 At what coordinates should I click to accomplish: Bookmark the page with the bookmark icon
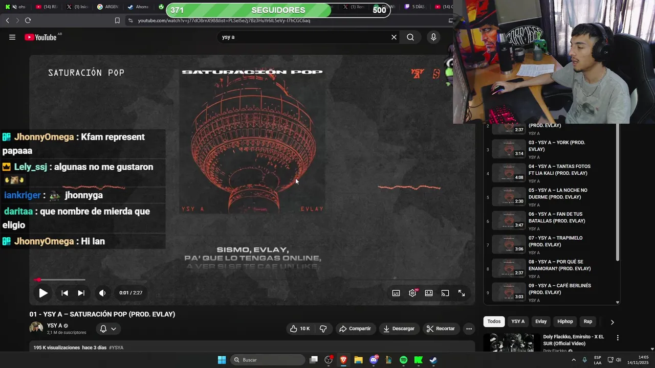pos(117,20)
